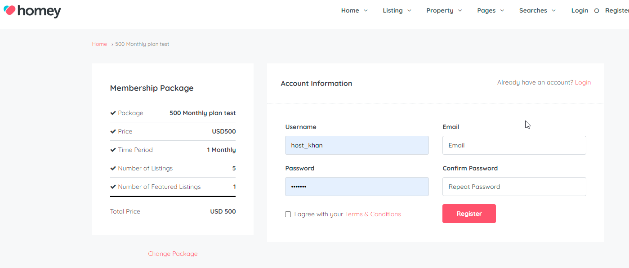Click the pink Register button
Screen dimensions: 629x268
tap(469, 214)
